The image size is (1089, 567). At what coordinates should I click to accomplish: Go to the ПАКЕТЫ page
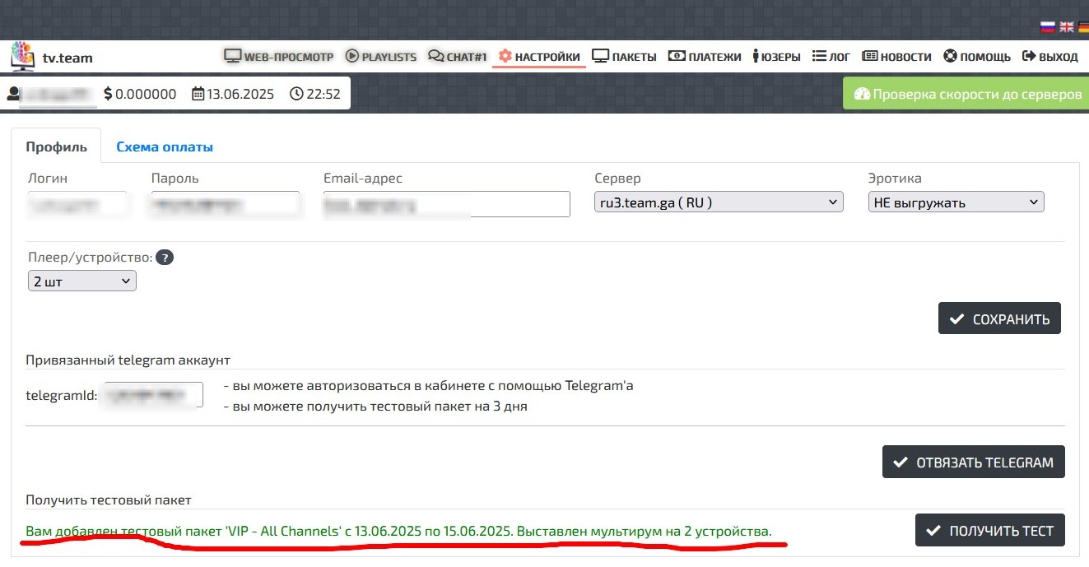coord(624,57)
